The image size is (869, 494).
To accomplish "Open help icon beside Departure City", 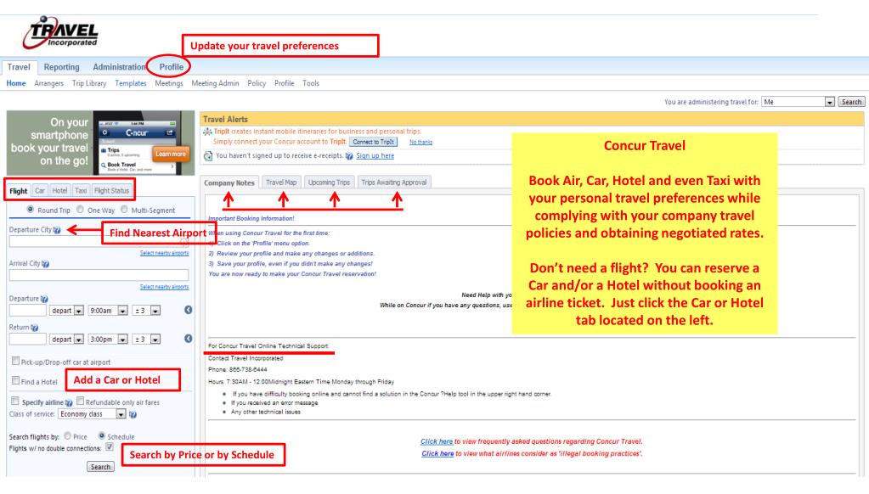I will click(x=57, y=230).
